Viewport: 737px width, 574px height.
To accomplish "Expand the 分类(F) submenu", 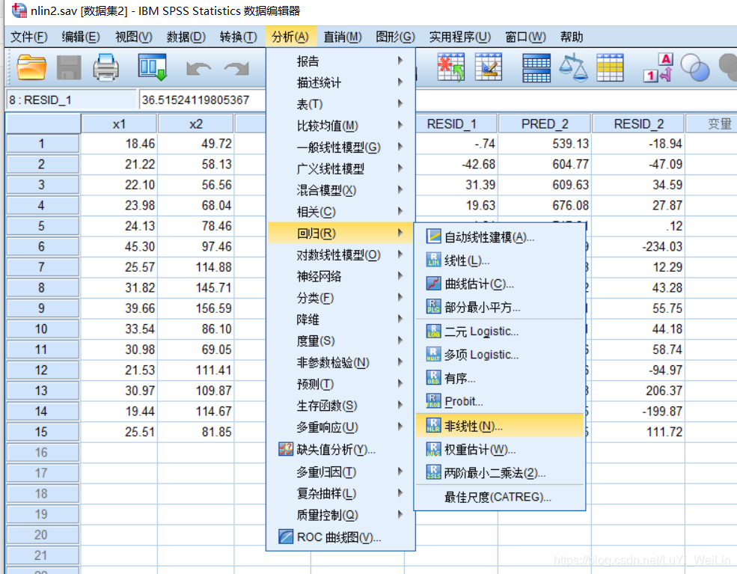I will pyautogui.click(x=340, y=298).
